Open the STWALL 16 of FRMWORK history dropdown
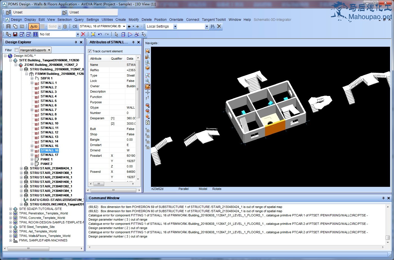 click(124, 26)
